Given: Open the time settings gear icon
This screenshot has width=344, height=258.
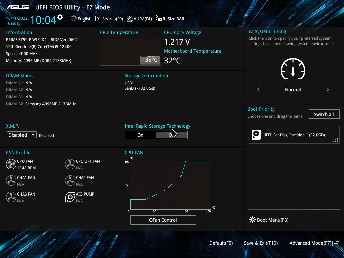Looking at the screenshot, I should pos(60,17).
